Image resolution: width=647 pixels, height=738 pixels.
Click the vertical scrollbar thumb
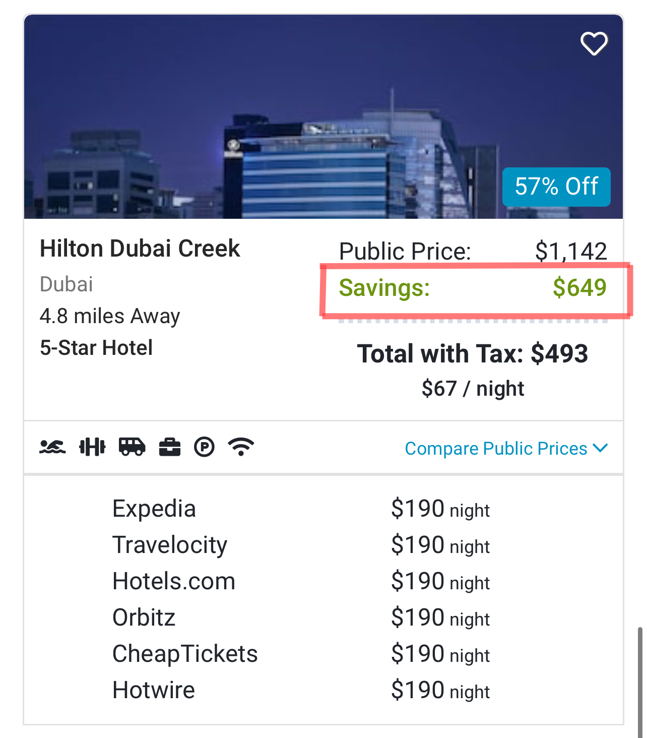tap(640, 681)
